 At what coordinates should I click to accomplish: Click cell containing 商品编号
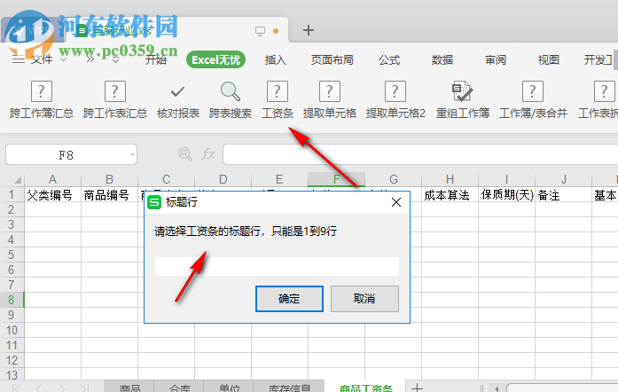109,195
